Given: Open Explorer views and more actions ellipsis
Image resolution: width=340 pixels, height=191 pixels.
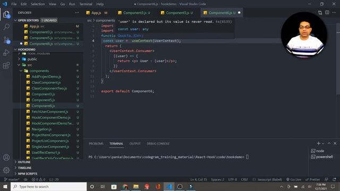Looking at the screenshot, I should (77, 13).
